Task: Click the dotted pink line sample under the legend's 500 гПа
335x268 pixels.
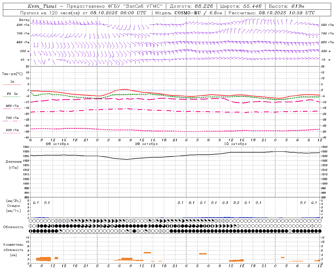Action: (12, 133)
